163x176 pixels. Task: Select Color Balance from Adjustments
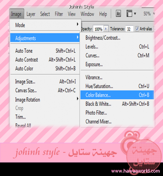click(x=117, y=95)
